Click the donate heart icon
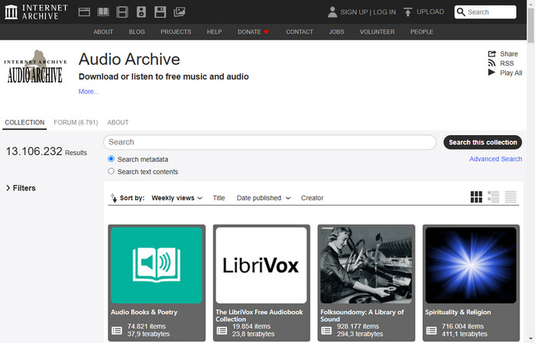This screenshot has width=535, height=343. [x=267, y=32]
